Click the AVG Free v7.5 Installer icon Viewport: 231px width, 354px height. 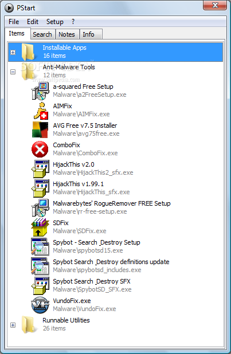click(x=40, y=130)
